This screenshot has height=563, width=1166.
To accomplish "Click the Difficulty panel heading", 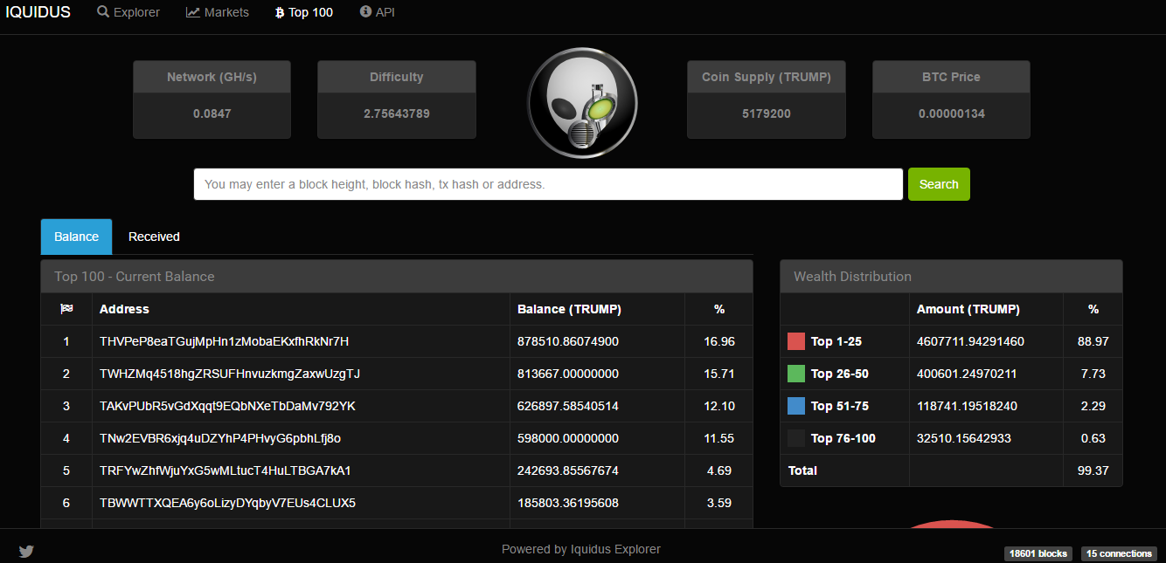I will click(x=397, y=77).
